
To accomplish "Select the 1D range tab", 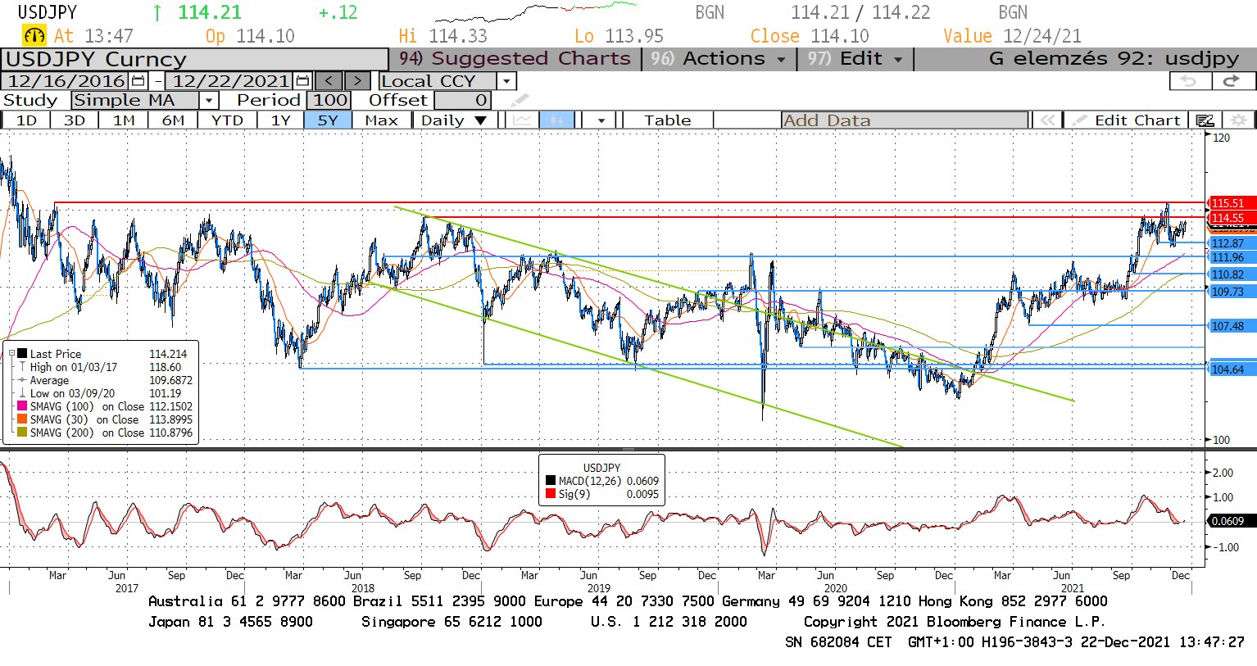I will (x=26, y=120).
